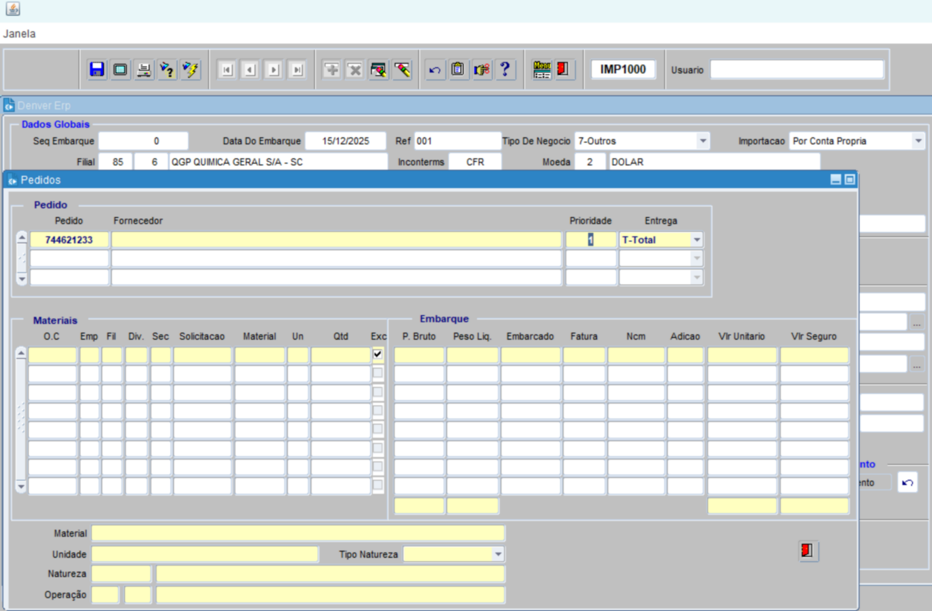Click the red exit door toolbar icon

pyautogui.click(x=563, y=70)
